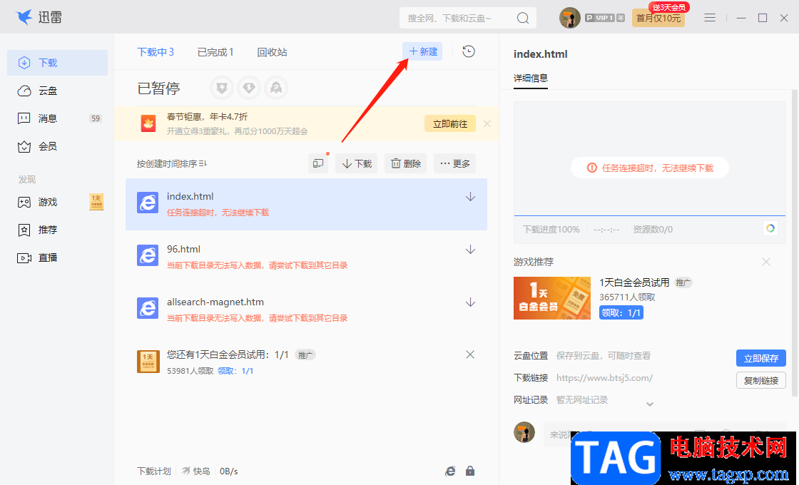
Task: Toggle multi-select mode icon
Action: coord(318,163)
